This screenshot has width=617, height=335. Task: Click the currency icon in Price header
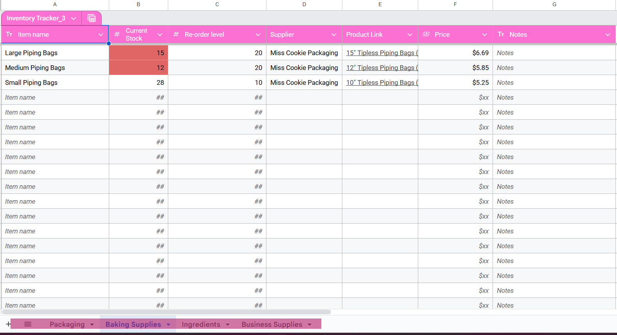tap(426, 34)
